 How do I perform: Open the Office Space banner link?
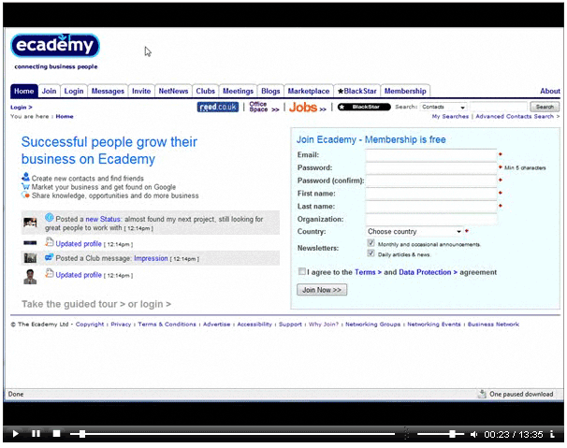tap(264, 107)
